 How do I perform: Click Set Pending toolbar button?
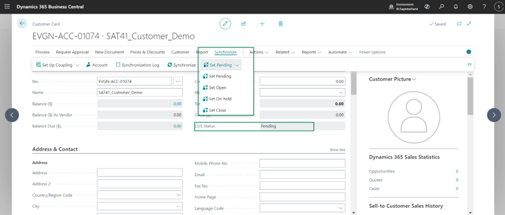click(218, 65)
